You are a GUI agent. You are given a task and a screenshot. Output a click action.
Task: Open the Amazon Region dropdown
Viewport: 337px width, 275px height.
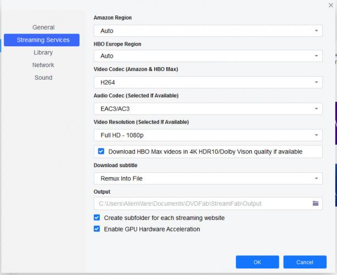[x=207, y=31]
